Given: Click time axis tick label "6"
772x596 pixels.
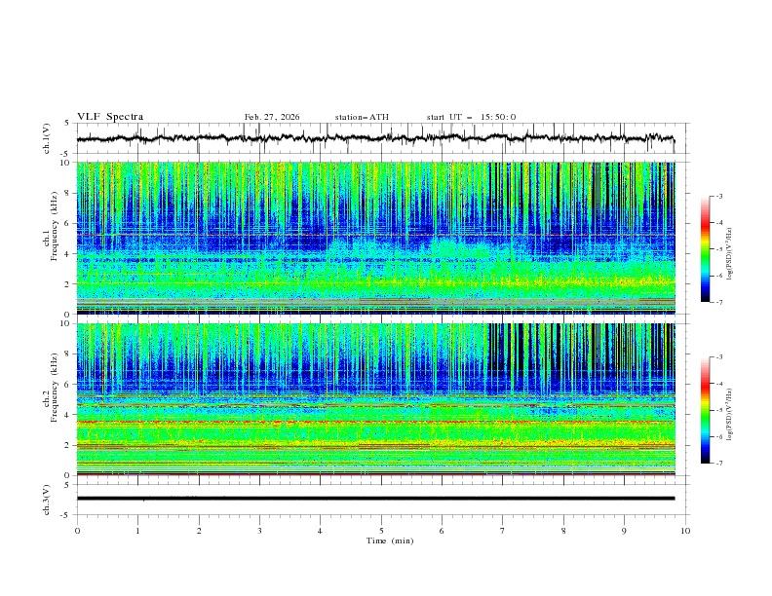Looking at the screenshot, I should coord(442,531).
